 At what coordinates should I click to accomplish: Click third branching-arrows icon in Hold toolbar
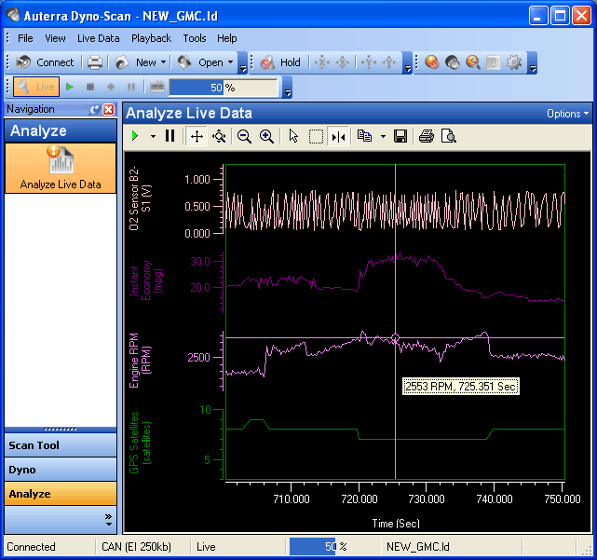point(368,62)
